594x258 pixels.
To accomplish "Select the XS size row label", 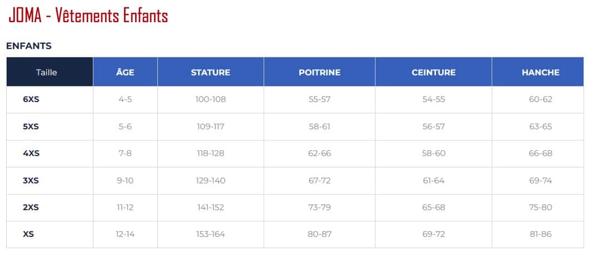I will click(x=28, y=234).
